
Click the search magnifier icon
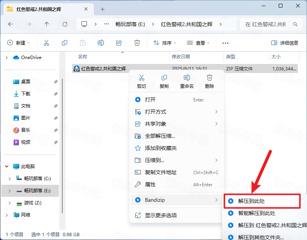tap(295, 24)
